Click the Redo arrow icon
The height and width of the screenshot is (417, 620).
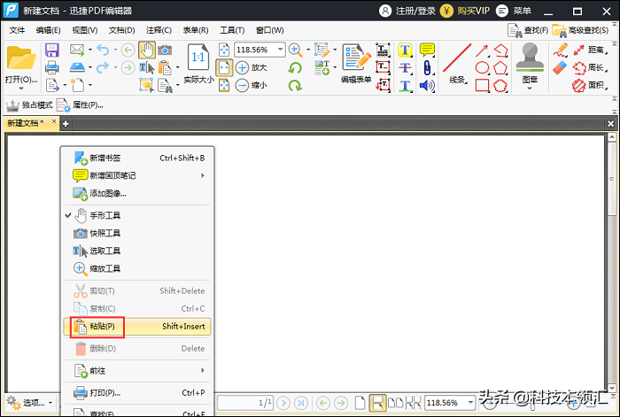point(103,67)
